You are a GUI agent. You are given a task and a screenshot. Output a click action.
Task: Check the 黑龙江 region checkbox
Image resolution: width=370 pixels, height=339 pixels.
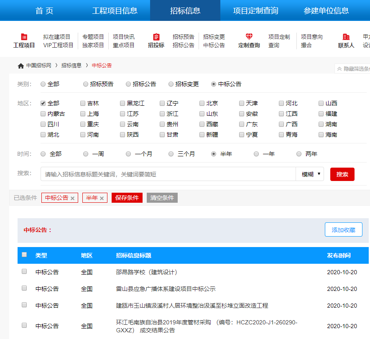(122, 103)
